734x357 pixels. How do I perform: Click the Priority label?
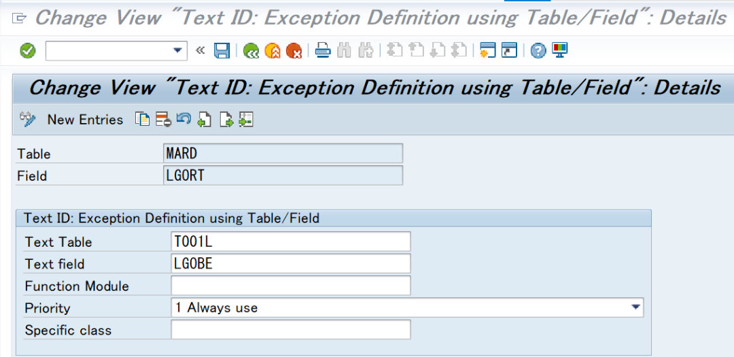(48, 308)
